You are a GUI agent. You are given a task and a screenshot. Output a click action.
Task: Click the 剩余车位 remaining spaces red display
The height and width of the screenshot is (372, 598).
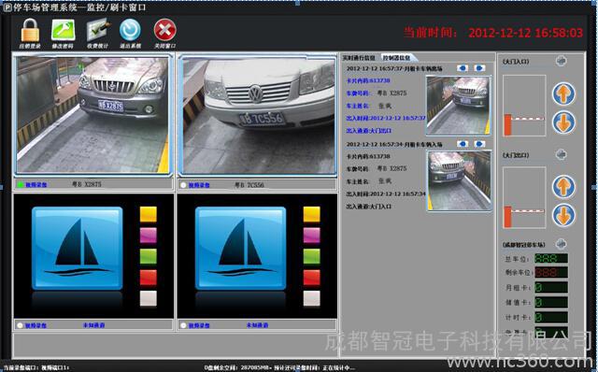tap(551, 273)
